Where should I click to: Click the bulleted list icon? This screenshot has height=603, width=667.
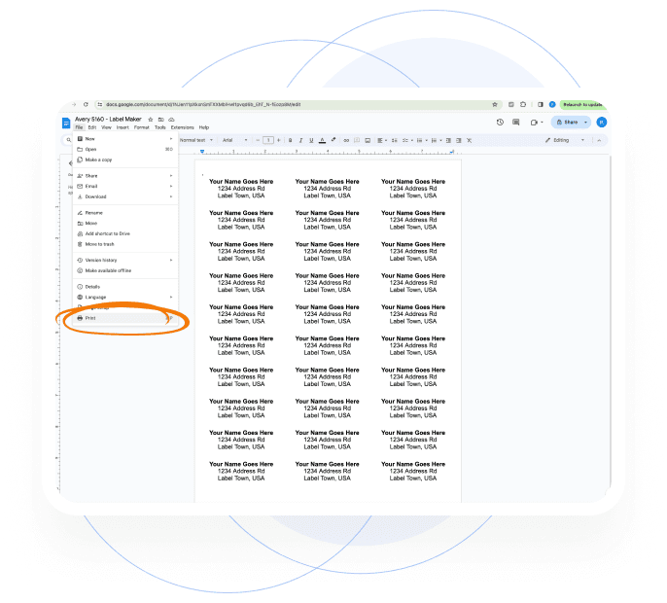coord(421,140)
